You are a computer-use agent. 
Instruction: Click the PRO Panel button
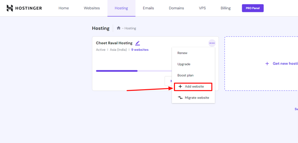253,8
